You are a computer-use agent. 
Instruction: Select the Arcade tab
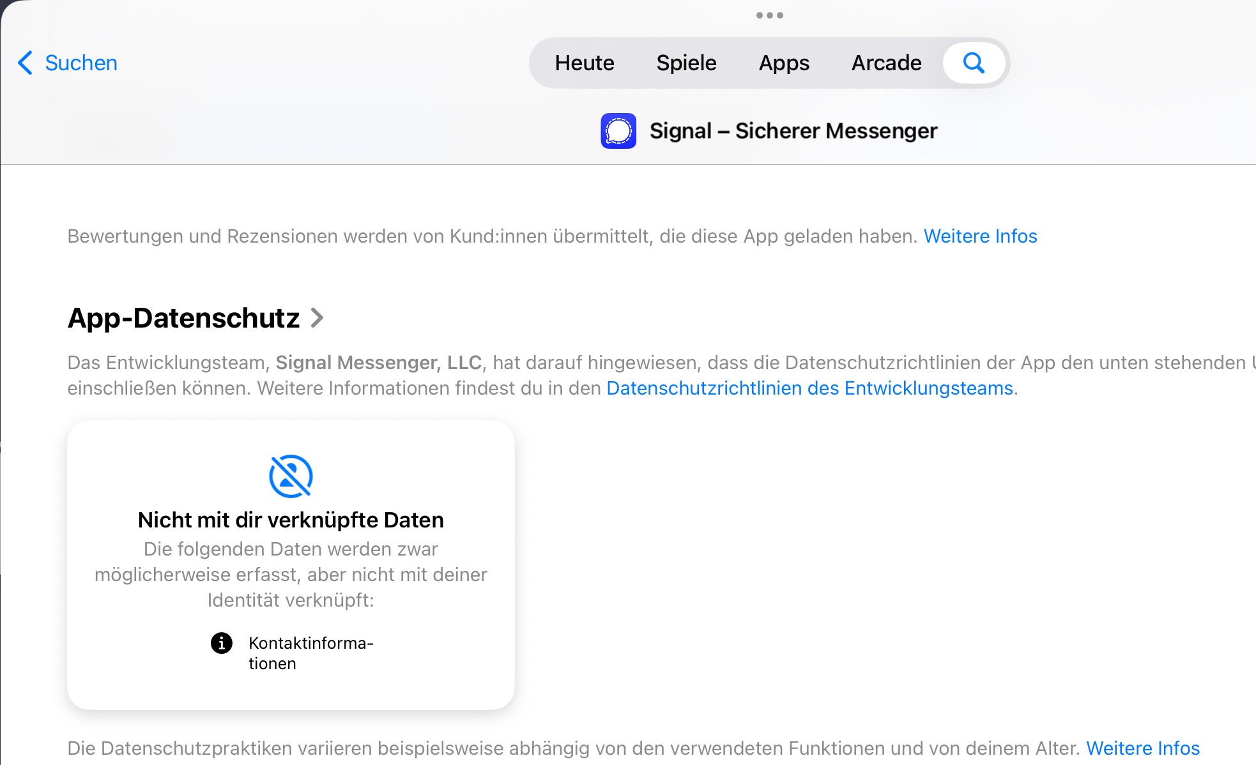click(886, 63)
